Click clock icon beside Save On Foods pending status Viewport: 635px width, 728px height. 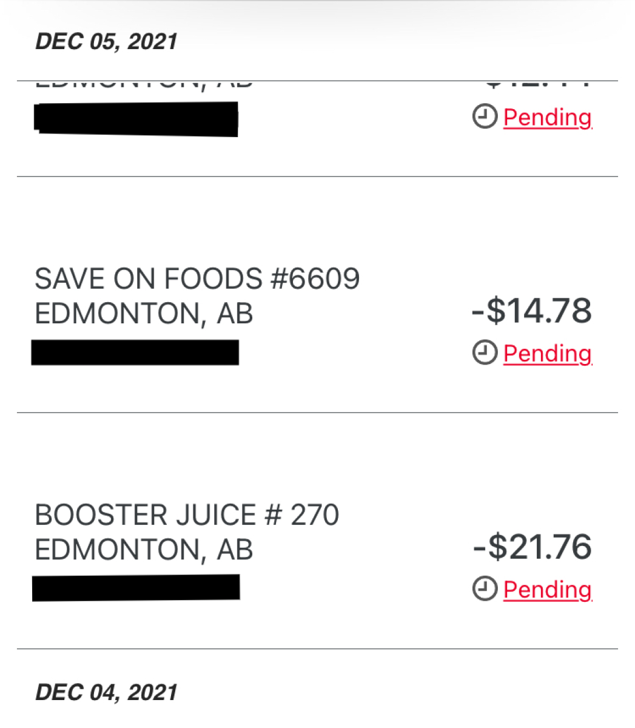click(x=485, y=353)
